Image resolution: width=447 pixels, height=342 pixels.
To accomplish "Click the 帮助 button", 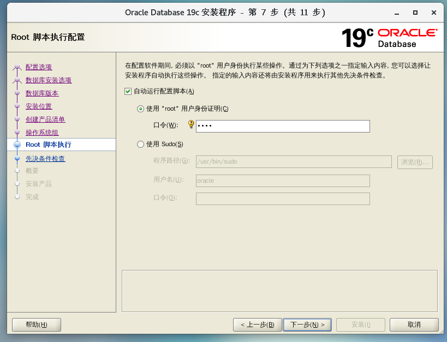I will (x=36, y=325).
